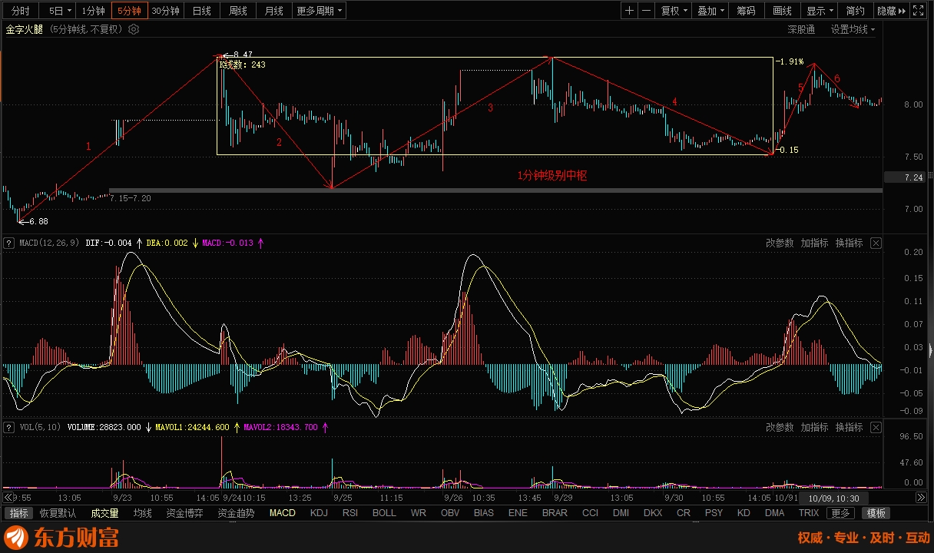Screen dimensions: 934x553
Task: Select the CCI indicator tab
Action: pyautogui.click(x=590, y=513)
